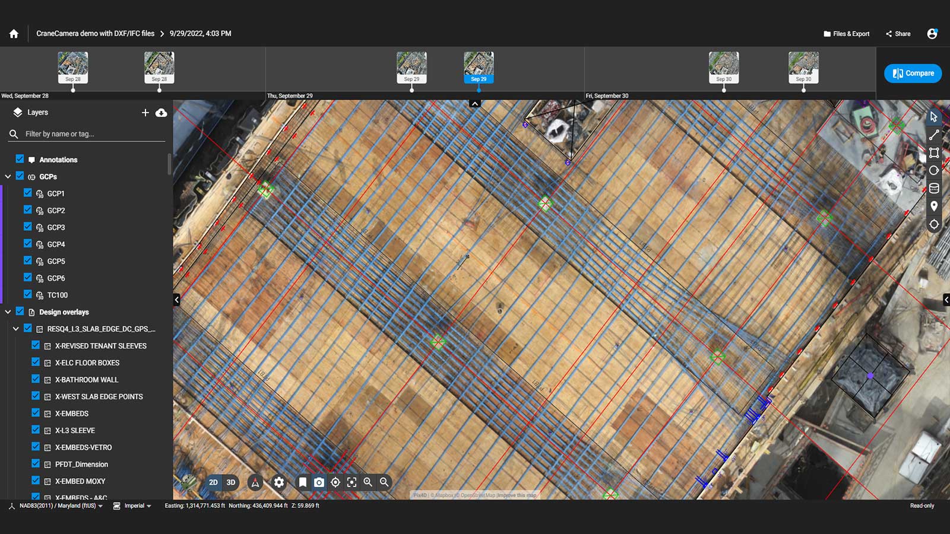This screenshot has width=950, height=534.
Task: Click the TC100 control point icon
Action: pos(40,295)
